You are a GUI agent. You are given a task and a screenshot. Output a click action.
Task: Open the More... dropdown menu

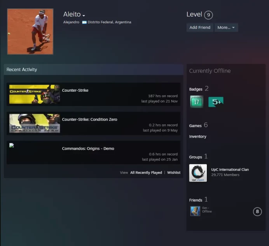[226, 28]
